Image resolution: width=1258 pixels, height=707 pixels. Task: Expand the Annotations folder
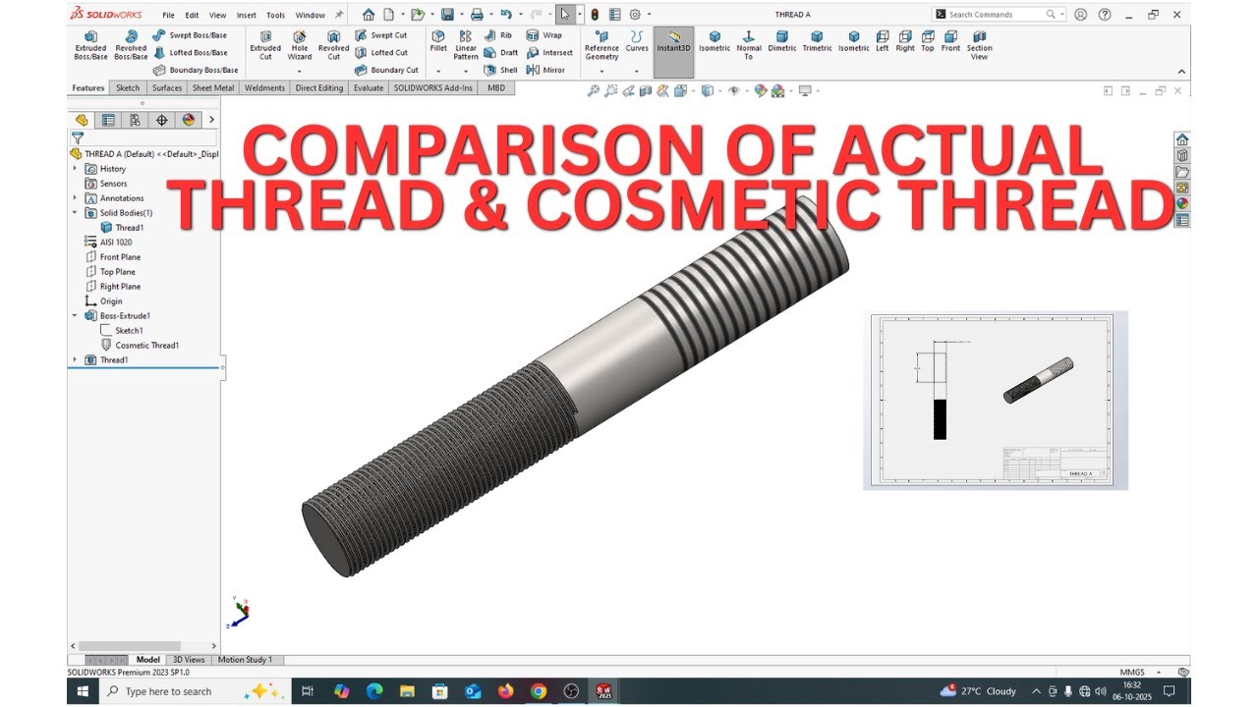tap(76, 198)
